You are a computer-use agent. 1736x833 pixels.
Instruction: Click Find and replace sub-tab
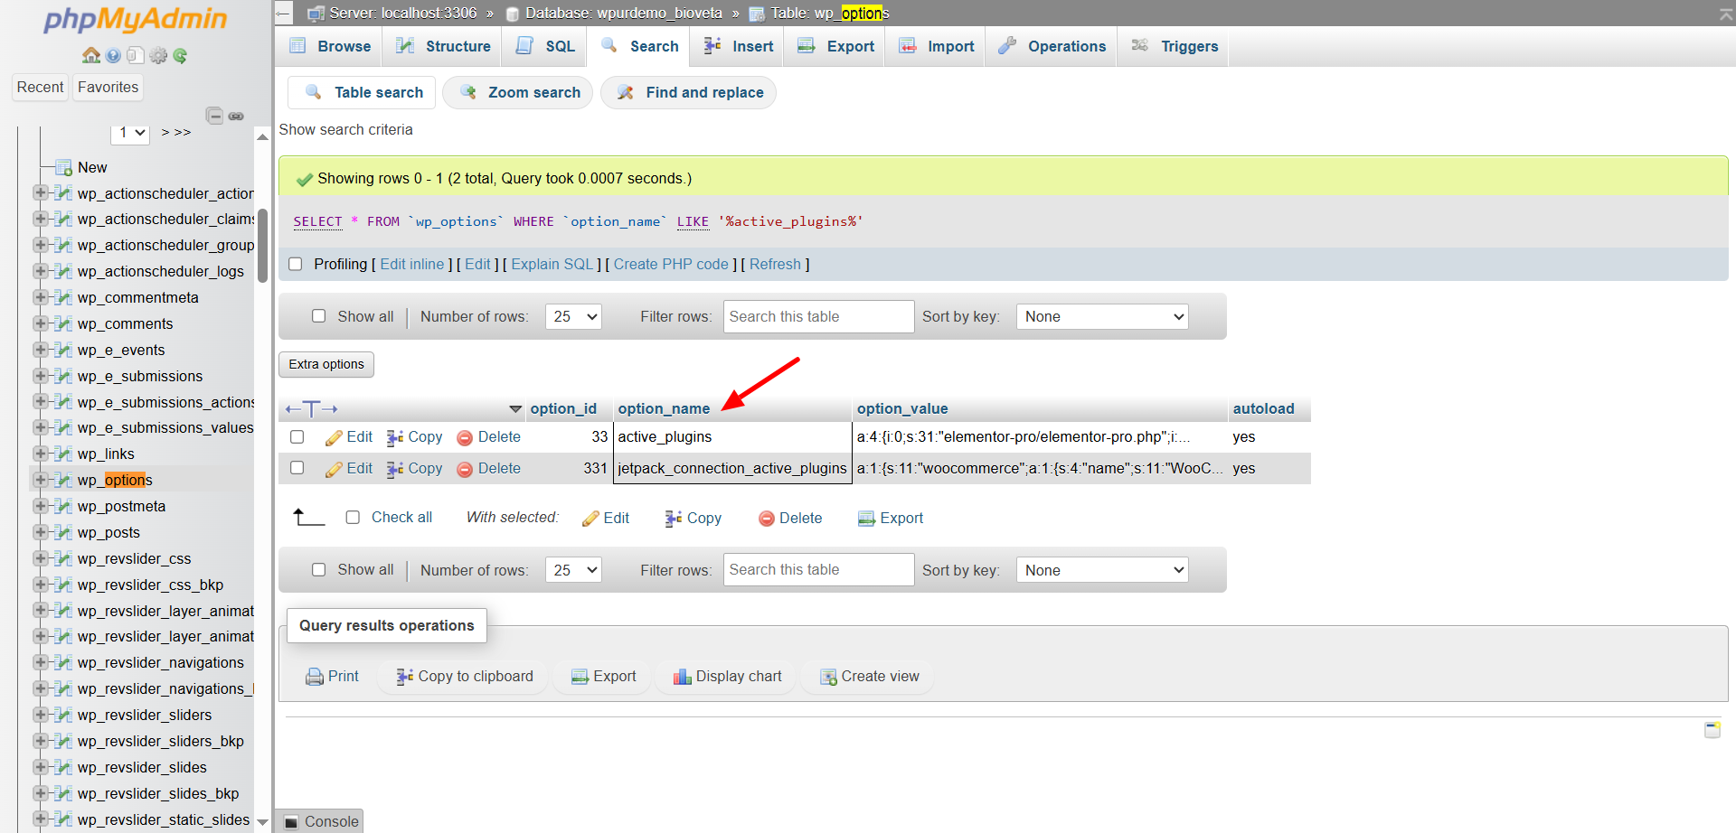pyautogui.click(x=689, y=93)
